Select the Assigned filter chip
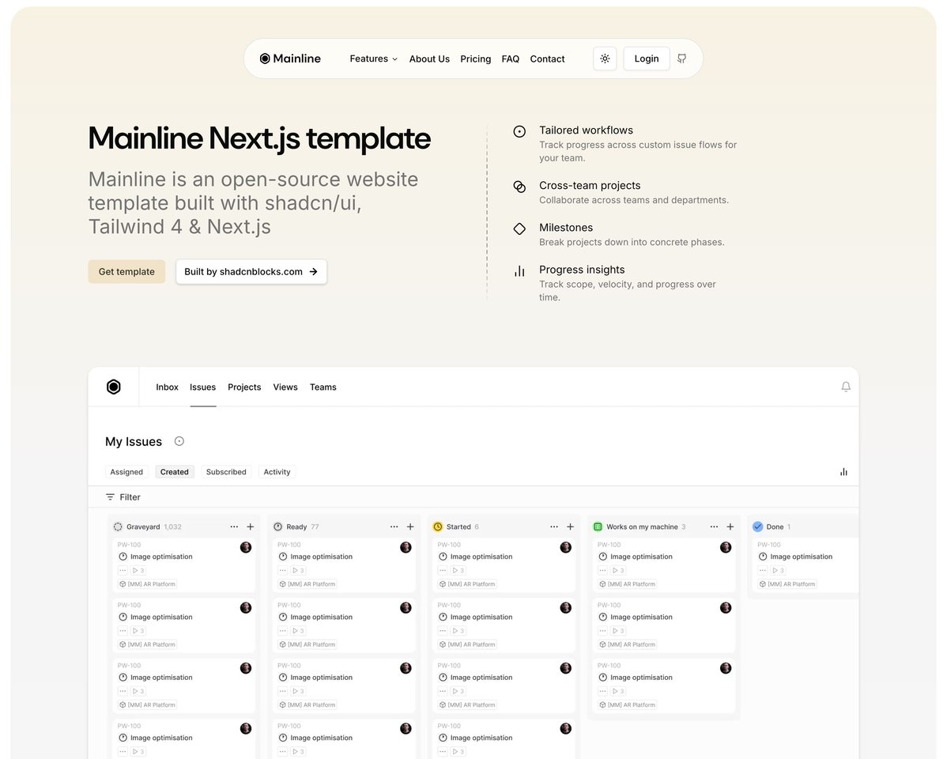The height and width of the screenshot is (759, 947). point(126,472)
